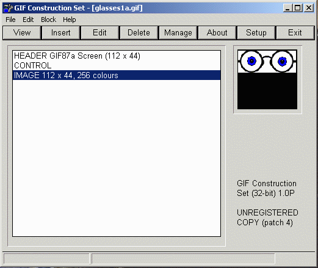Click the Manage toolbar button
This screenshot has width=318, height=268.
click(x=178, y=32)
